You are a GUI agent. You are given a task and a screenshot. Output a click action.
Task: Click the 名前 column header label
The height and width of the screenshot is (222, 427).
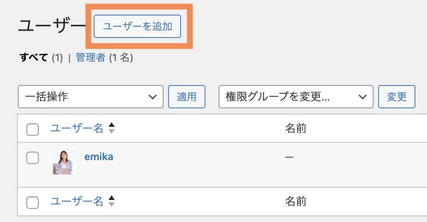pyautogui.click(x=296, y=128)
